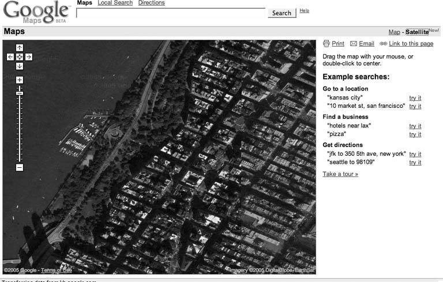The image size is (443, 282).
Task: Pan the map up with the arrow
Action: (19, 48)
